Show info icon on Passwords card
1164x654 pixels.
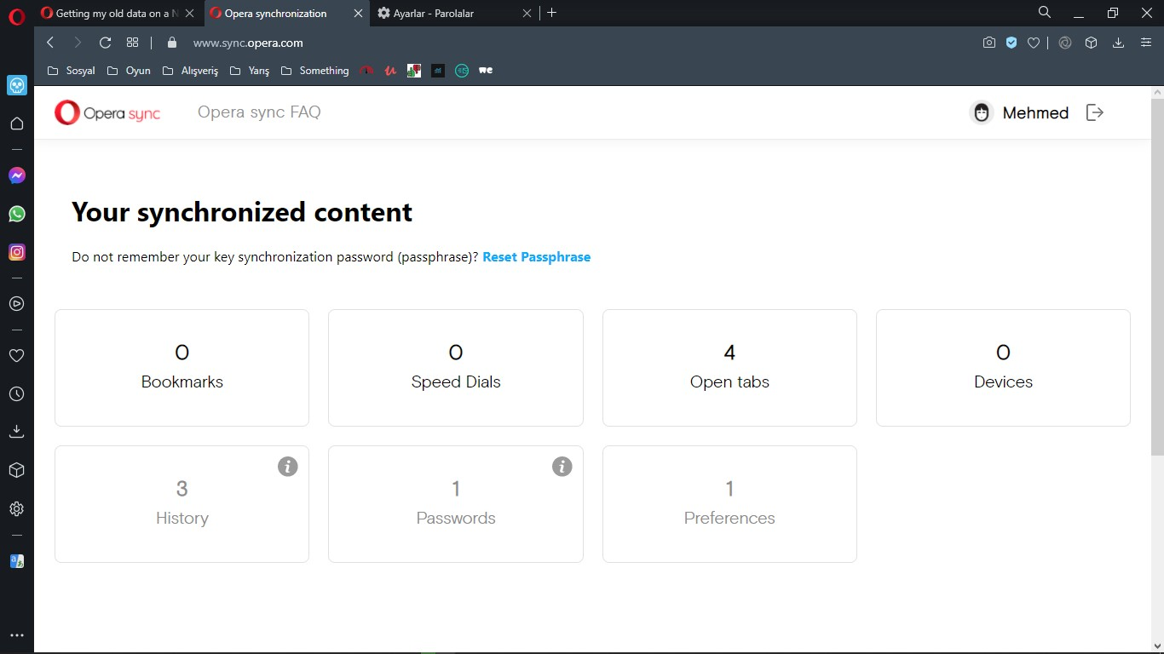coord(562,467)
